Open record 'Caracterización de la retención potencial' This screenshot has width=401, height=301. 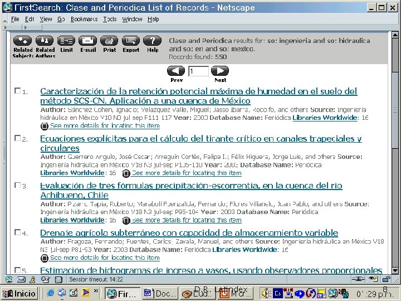coord(199,96)
